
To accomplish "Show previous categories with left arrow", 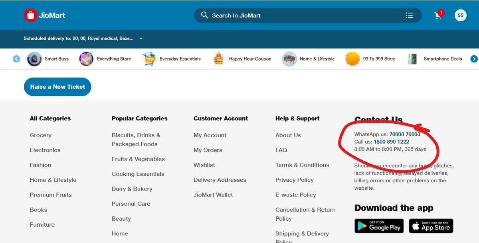I will [x=16, y=59].
